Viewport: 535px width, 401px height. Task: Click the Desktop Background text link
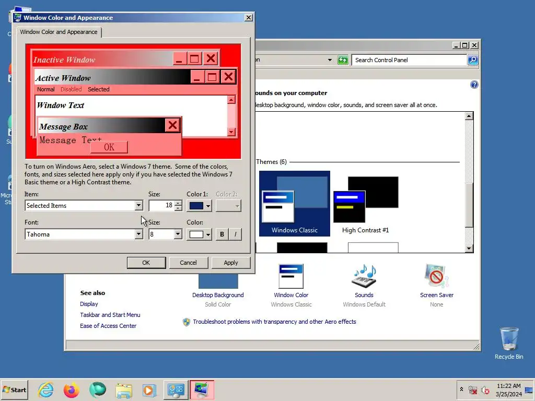[218, 295]
